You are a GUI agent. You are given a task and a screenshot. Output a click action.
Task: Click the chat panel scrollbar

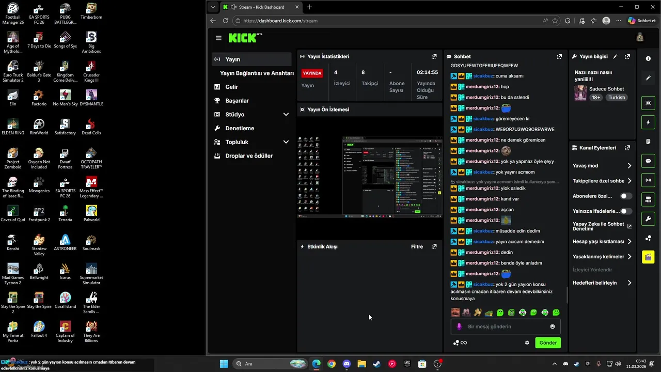coord(568,296)
